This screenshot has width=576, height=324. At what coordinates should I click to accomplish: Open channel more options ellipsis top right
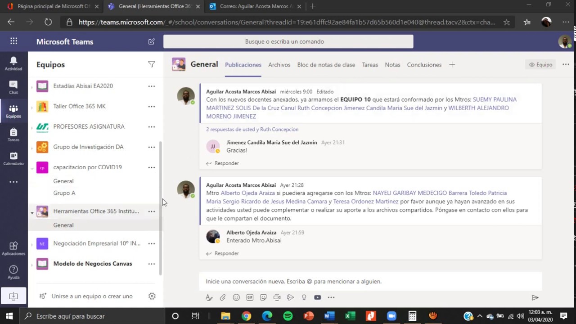pos(566,65)
